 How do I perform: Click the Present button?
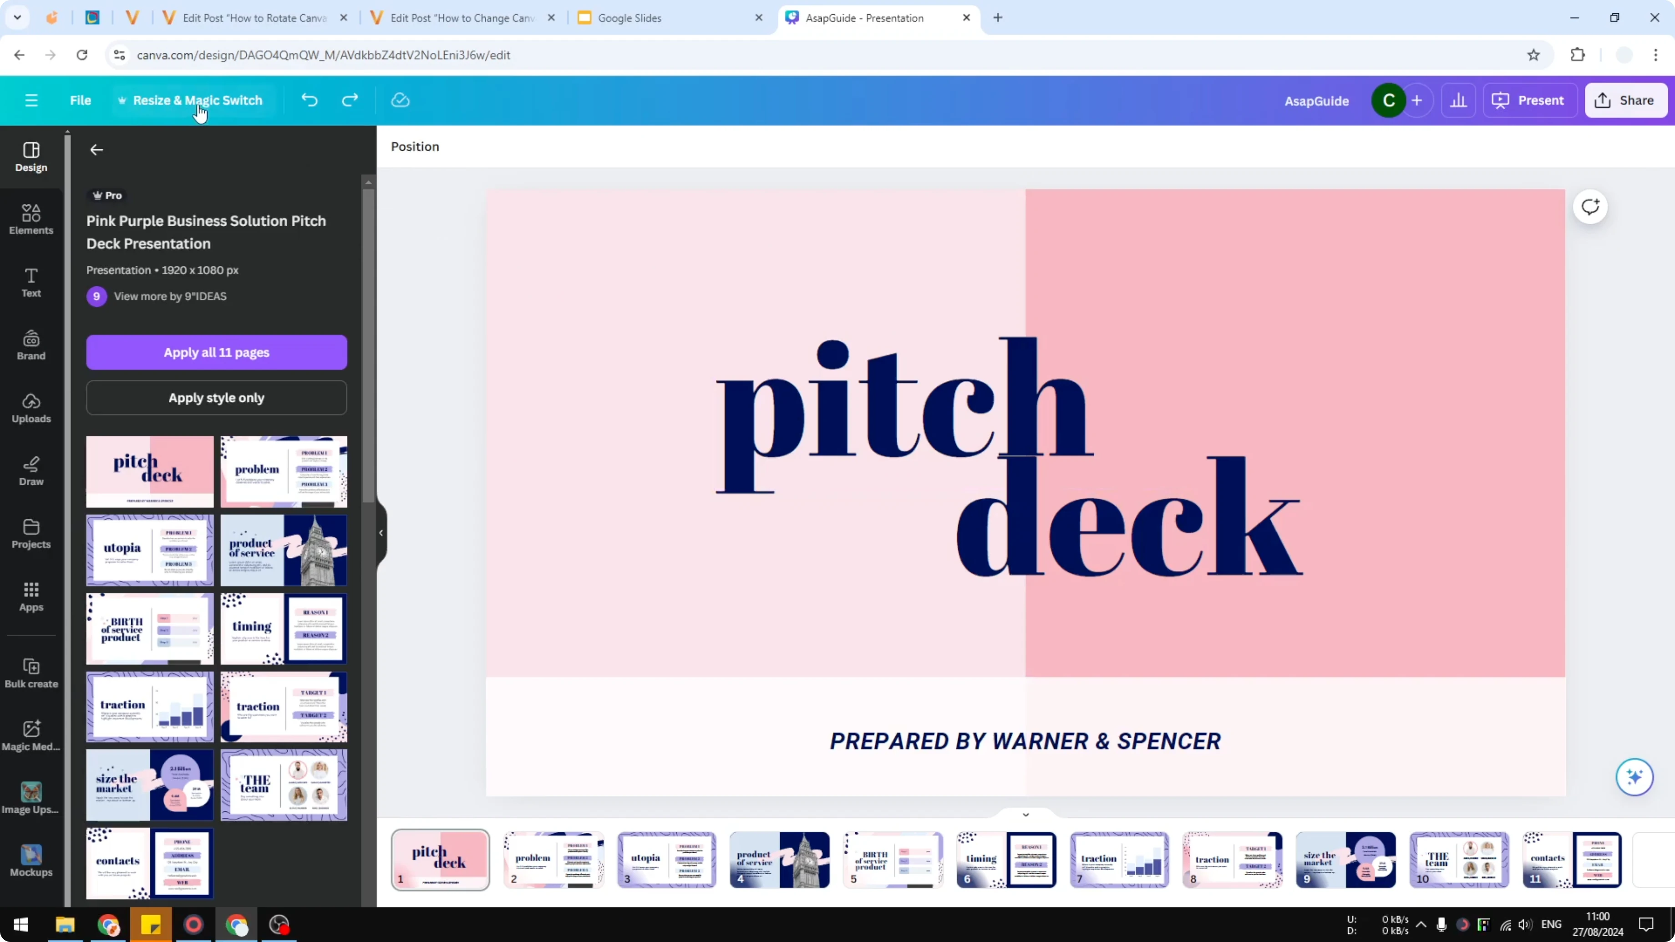pos(1529,101)
